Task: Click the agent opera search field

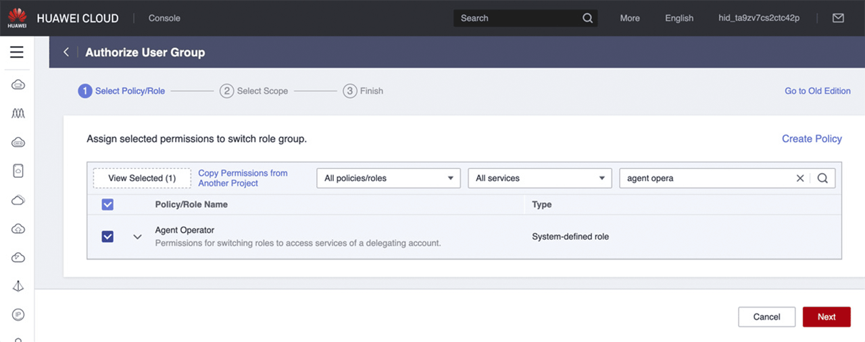Action: (x=706, y=178)
